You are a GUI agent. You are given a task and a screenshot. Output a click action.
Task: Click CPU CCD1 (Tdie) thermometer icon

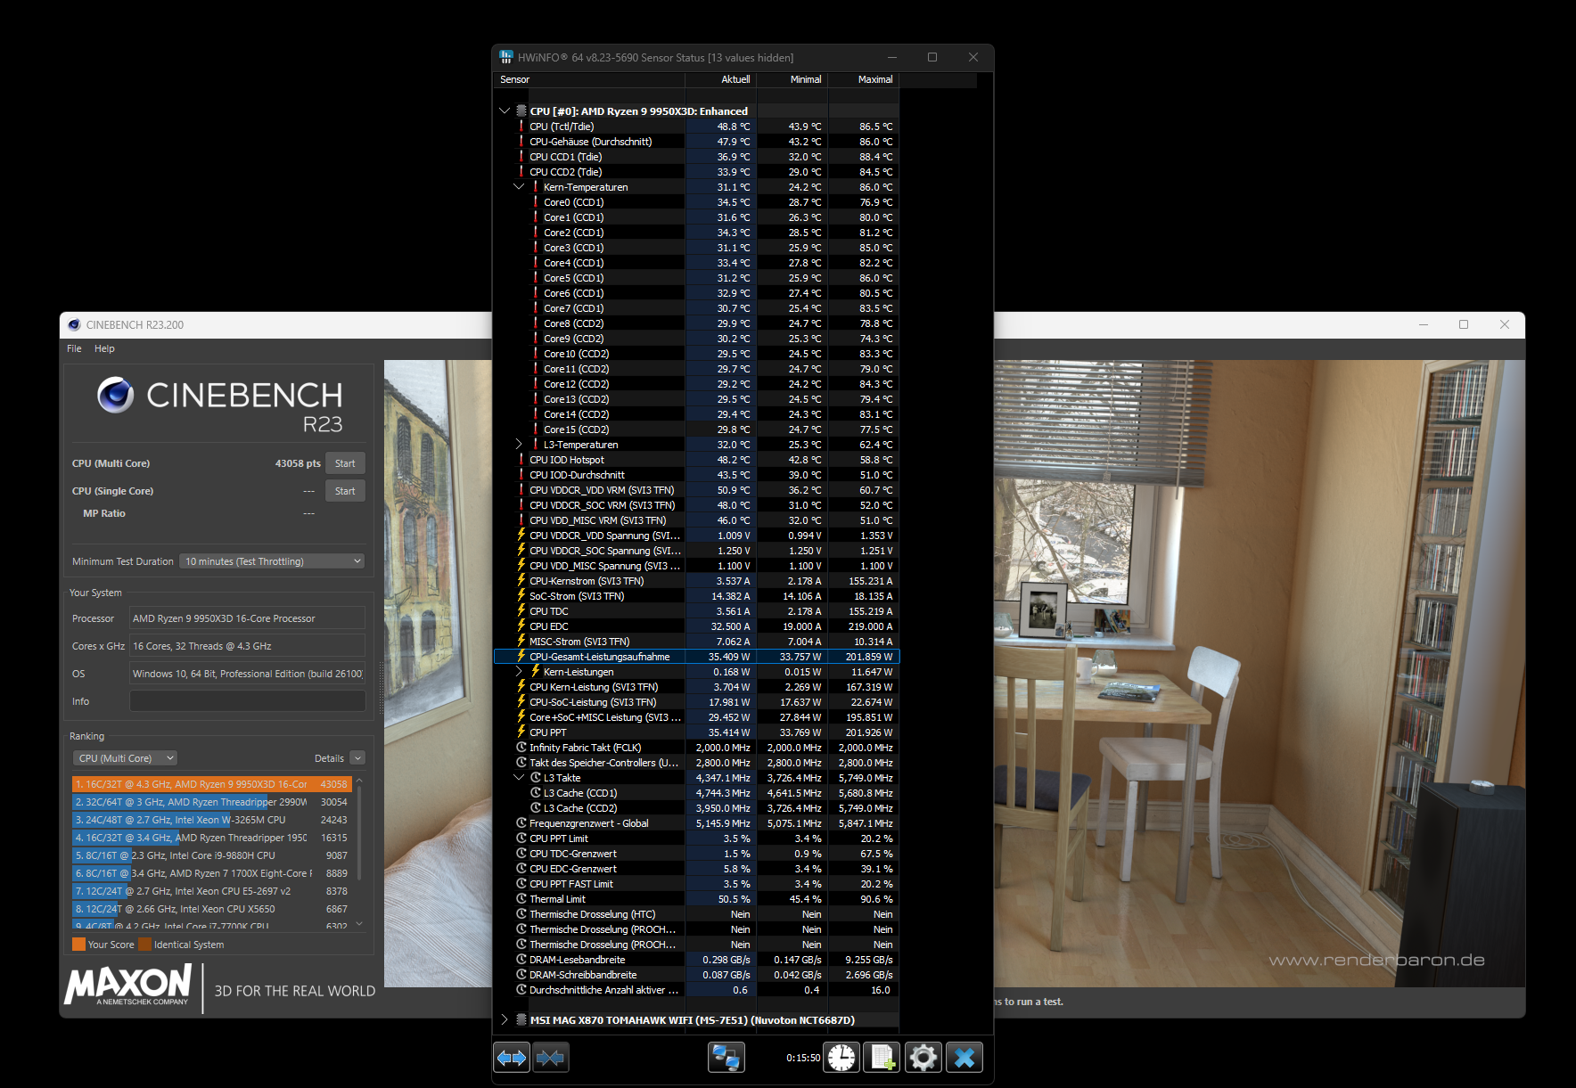(x=521, y=157)
